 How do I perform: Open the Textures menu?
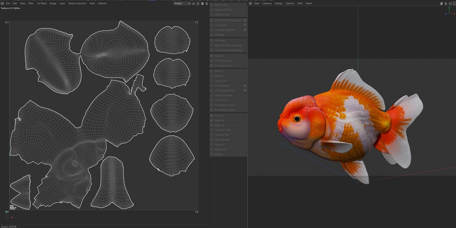click(102, 3)
